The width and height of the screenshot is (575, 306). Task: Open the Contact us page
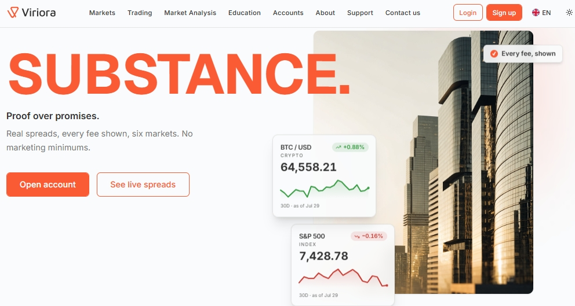pyautogui.click(x=403, y=13)
